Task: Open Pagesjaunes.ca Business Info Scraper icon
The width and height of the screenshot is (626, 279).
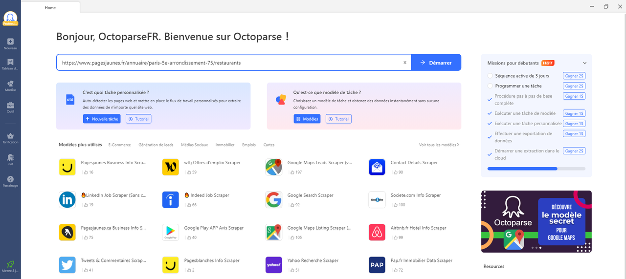Action: (x=67, y=232)
